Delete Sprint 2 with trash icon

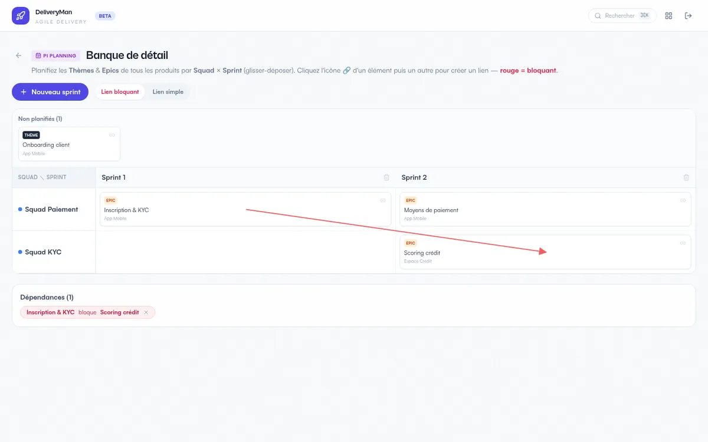(x=686, y=177)
